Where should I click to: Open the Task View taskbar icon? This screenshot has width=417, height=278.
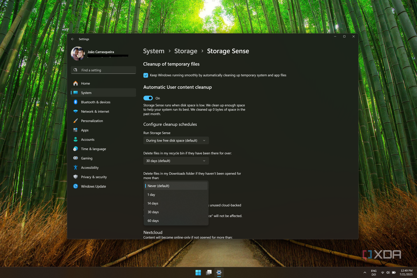tap(209, 273)
